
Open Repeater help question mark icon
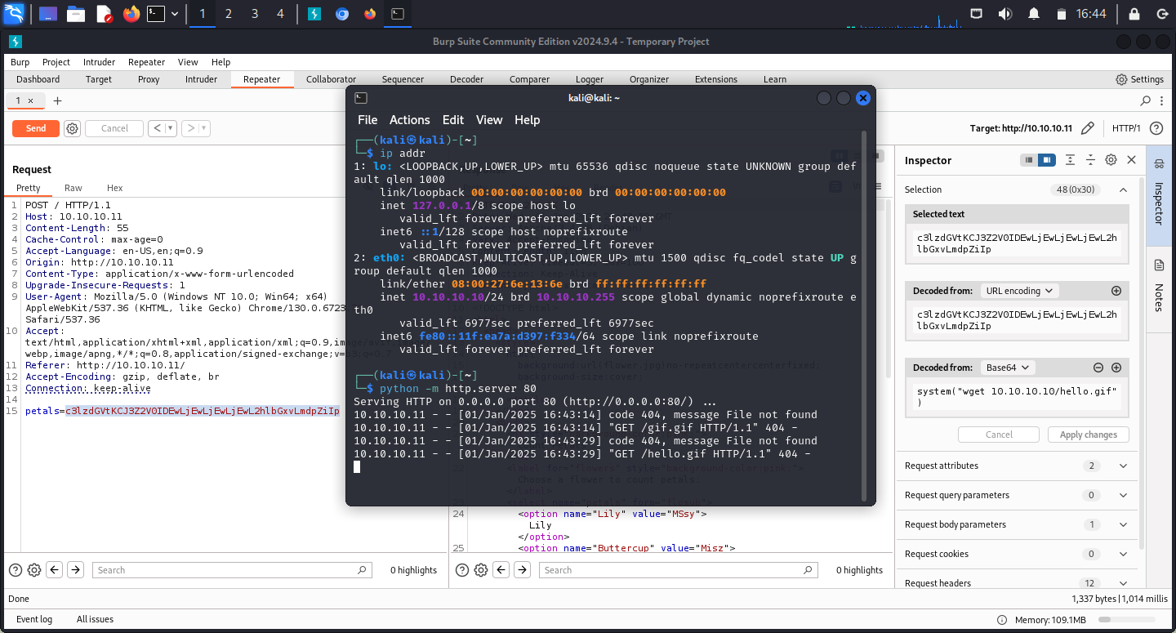coord(1156,128)
